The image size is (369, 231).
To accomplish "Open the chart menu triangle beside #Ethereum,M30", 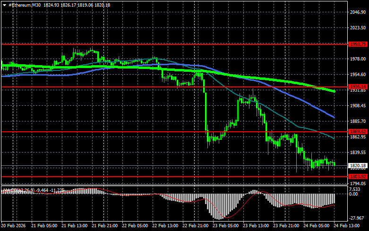I will click(4, 5).
